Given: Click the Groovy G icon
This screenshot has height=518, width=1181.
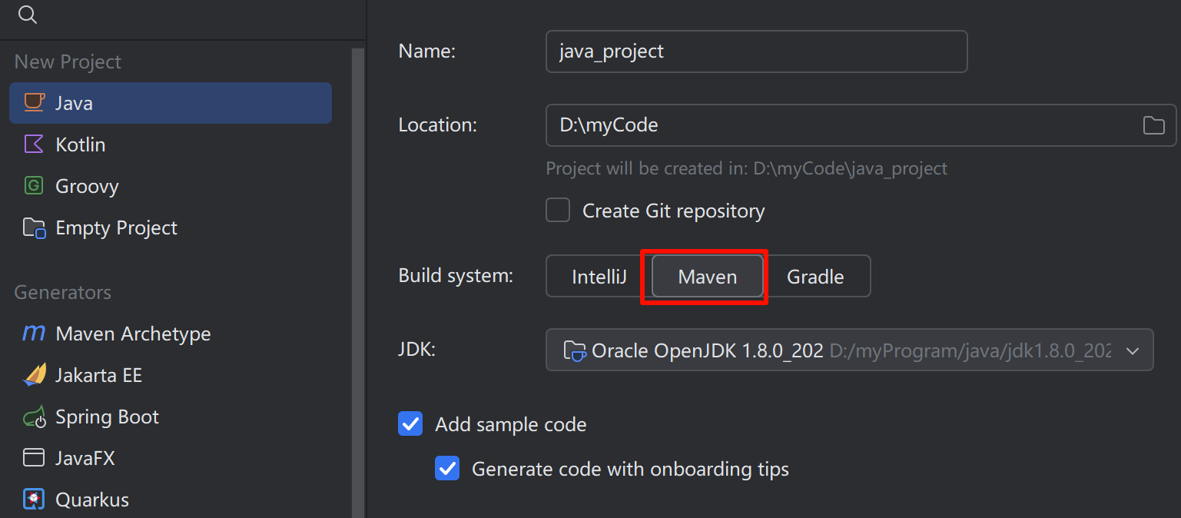Looking at the screenshot, I should pyautogui.click(x=34, y=185).
